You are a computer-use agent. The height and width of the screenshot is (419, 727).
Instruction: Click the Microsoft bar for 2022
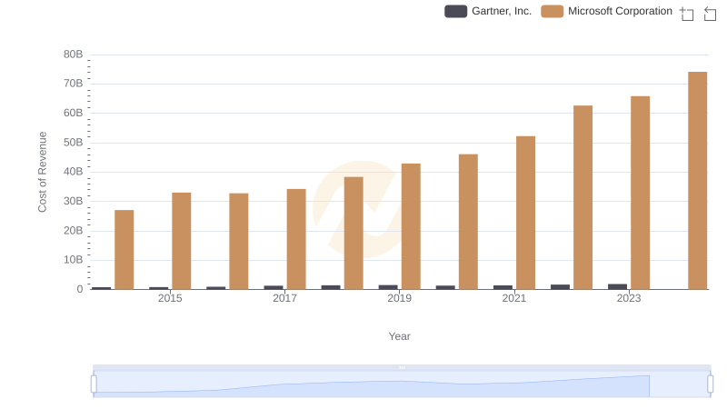pos(583,197)
